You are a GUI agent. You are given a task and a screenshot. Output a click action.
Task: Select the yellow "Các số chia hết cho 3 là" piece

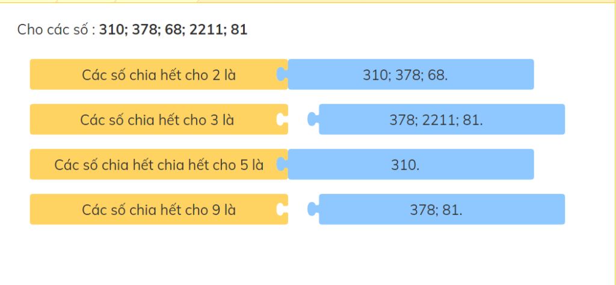pyautogui.click(x=159, y=119)
